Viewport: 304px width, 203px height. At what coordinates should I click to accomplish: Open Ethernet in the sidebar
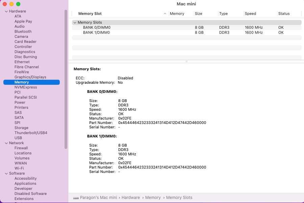22,62
